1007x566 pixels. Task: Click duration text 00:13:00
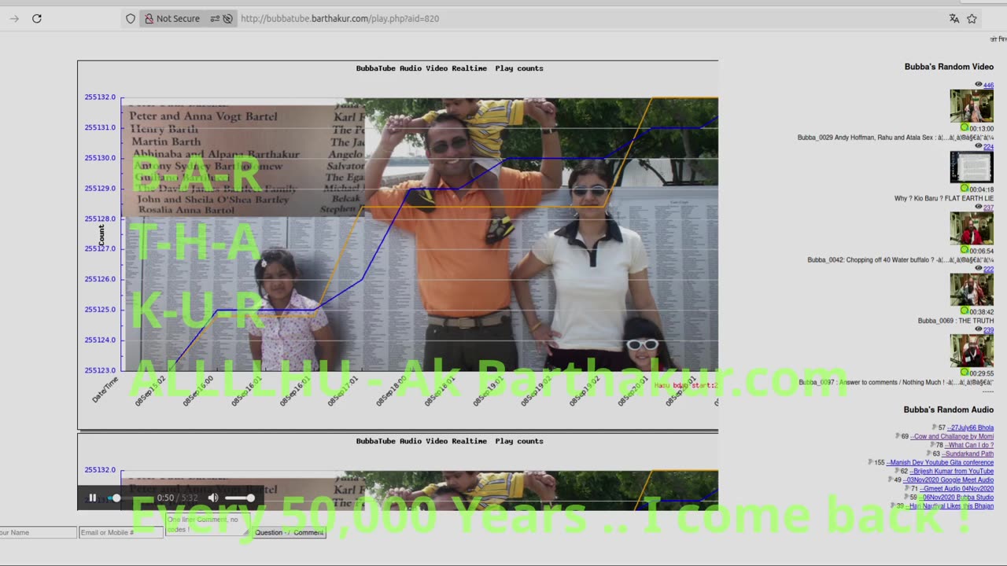pos(981,128)
